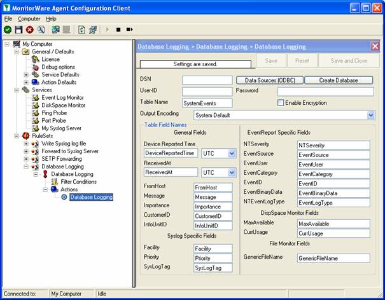Screen dimensions: 385x300
Task: Click the Reset button
Action: point(302,60)
